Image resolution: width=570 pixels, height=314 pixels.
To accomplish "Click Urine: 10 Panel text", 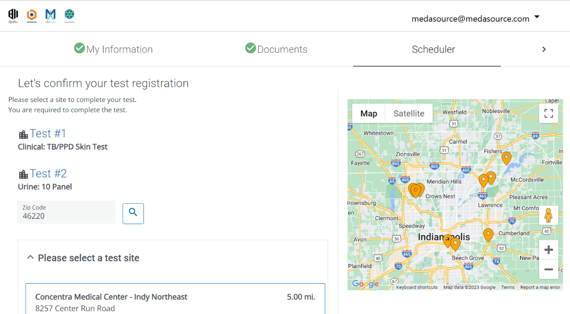I will tap(45, 187).
